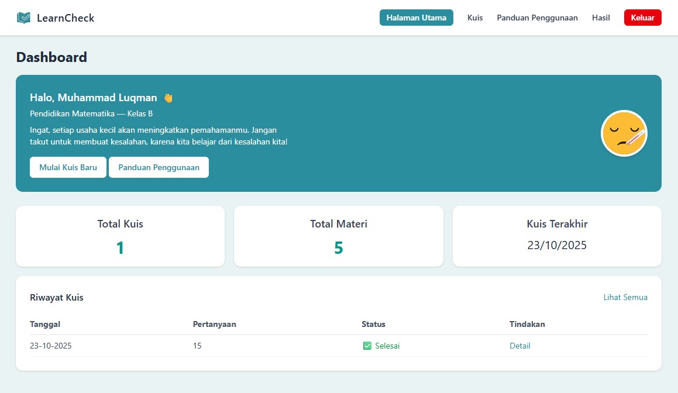Click the Kuis Terakhir date 23/10/2025
Screen dimensions: 678x393
[556, 245]
